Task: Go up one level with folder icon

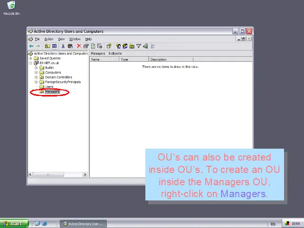Action: tap(47, 46)
